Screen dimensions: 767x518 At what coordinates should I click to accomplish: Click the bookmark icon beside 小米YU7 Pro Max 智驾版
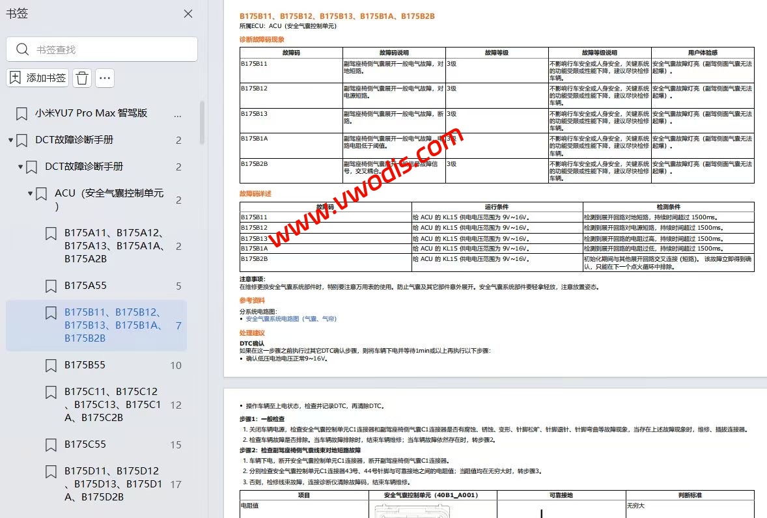tap(20, 113)
